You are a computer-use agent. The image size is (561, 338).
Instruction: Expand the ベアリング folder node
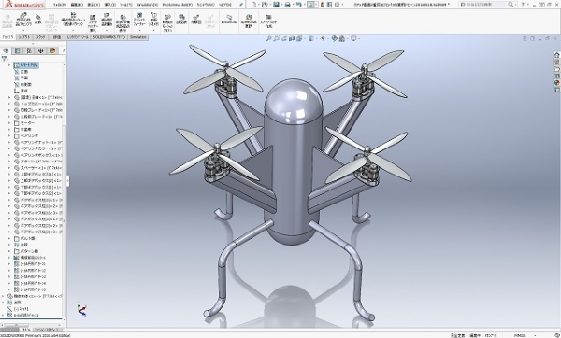[x=9, y=135]
